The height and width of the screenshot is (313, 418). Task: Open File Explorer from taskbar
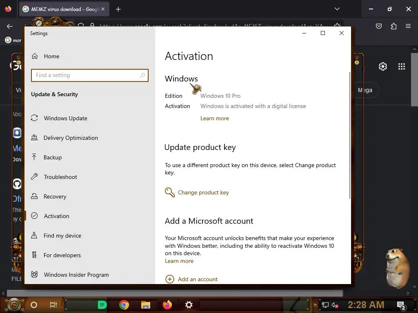point(146,305)
